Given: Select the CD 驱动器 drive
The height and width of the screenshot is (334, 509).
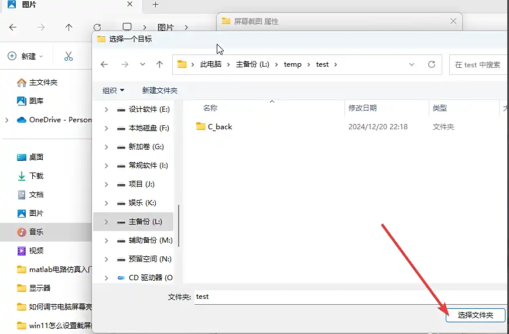Looking at the screenshot, I should 150,277.
